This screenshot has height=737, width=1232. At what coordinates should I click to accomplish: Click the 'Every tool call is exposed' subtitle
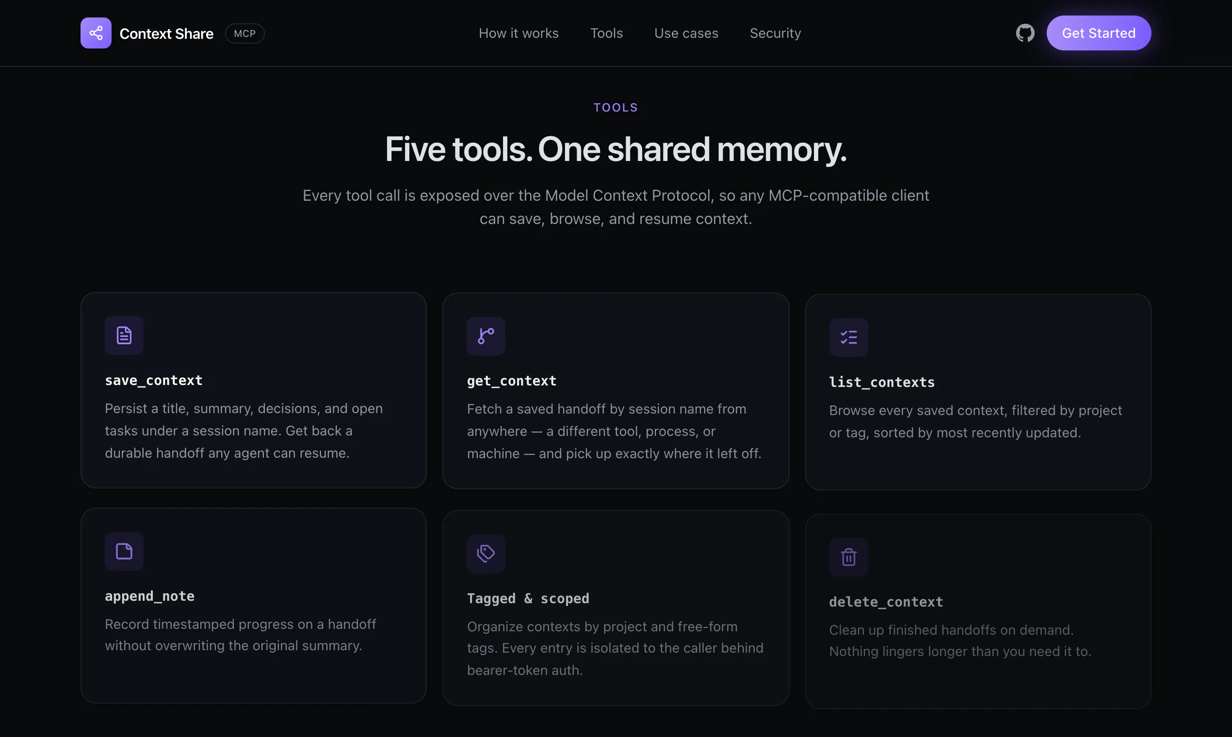[616, 207]
